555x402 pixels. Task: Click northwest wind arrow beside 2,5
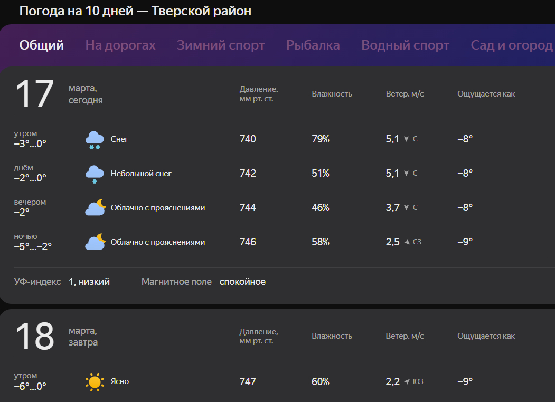coord(407,242)
